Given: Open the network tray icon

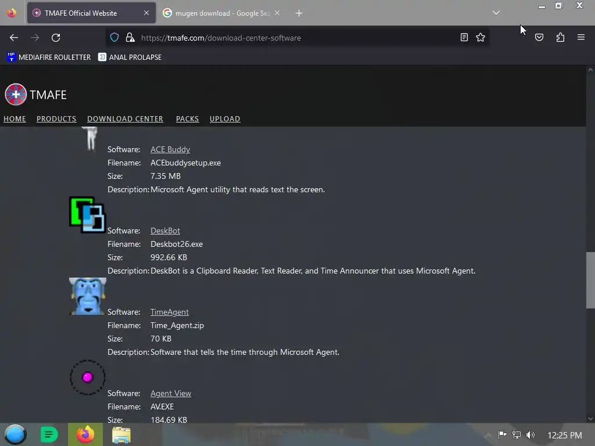Looking at the screenshot, I should point(517,434).
